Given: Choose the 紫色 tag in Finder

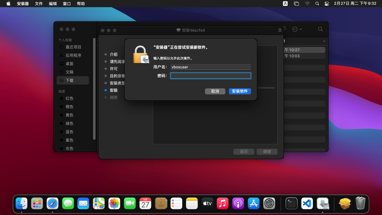Looking at the screenshot, I should pyautogui.click(x=73, y=140).
